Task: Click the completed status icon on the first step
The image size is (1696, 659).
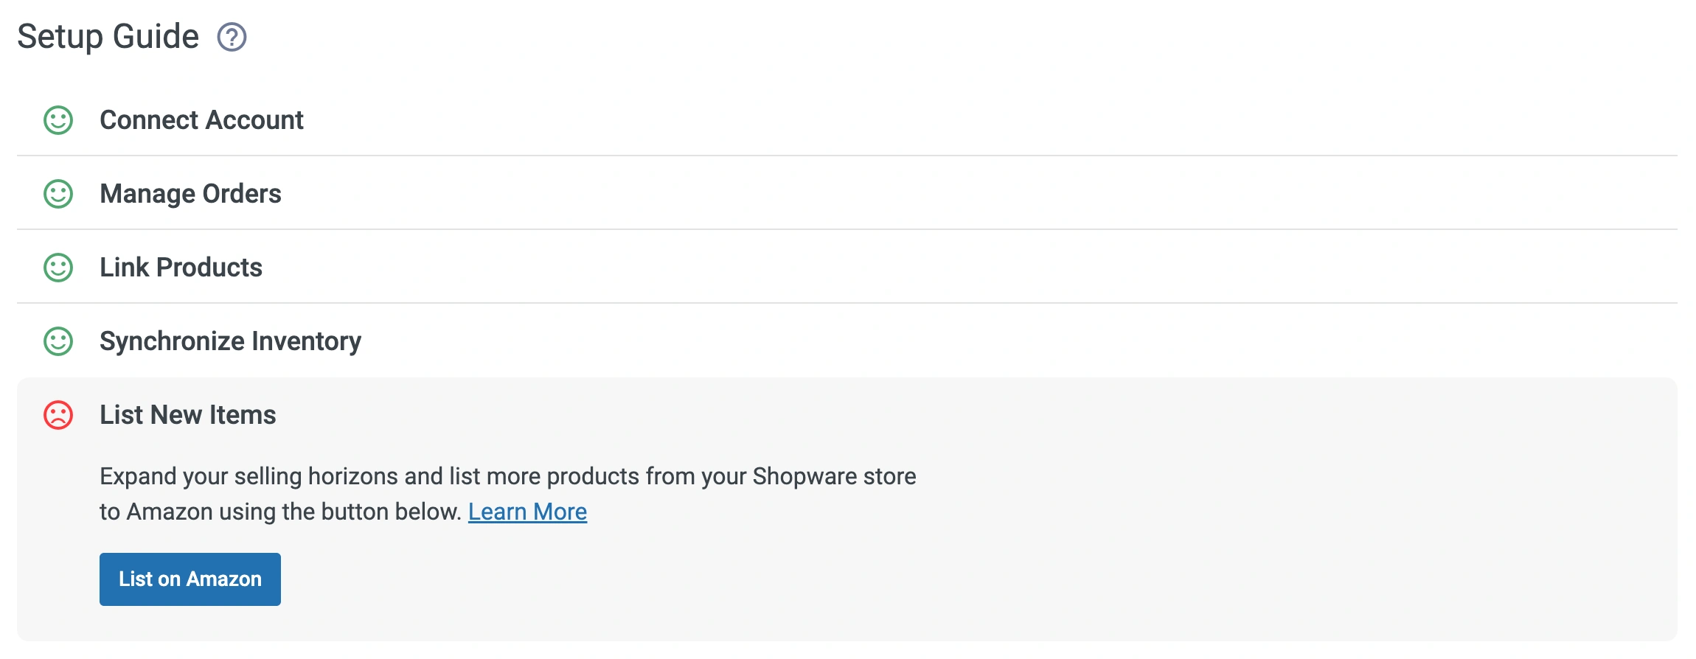Action: [x=58, y=119]
